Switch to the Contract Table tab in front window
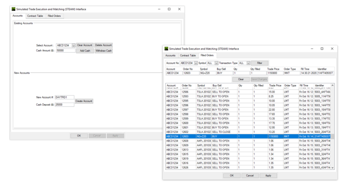347x188 pixels. click(188, 56)
